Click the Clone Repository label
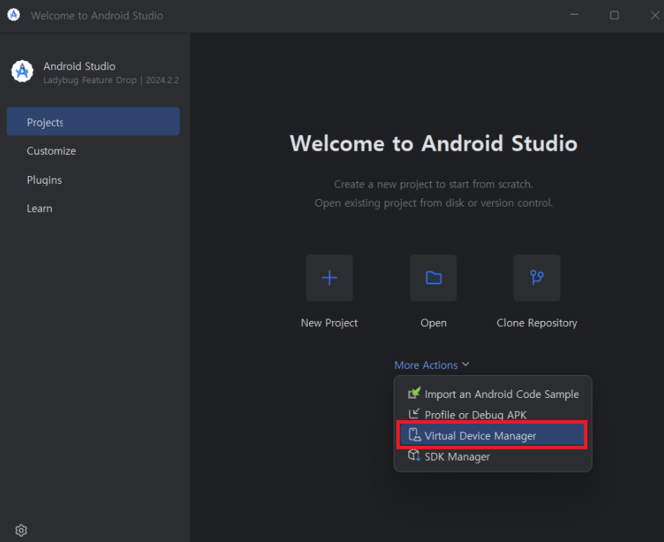Viewport: 664px width, 542px height. (x=537, y=322)
